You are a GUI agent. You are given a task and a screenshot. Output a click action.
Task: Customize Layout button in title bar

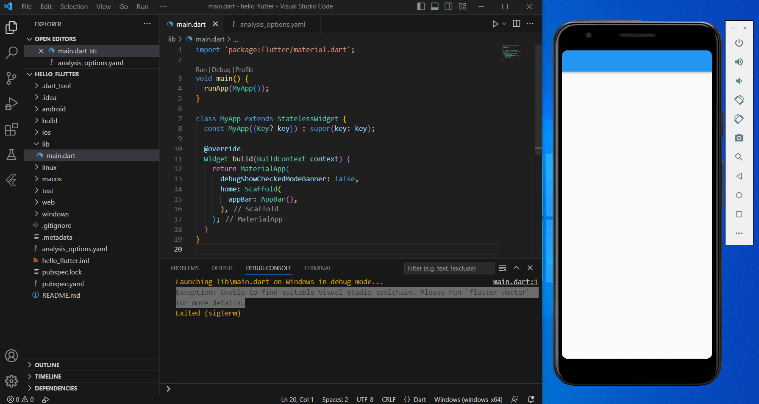tap(462, 6)
